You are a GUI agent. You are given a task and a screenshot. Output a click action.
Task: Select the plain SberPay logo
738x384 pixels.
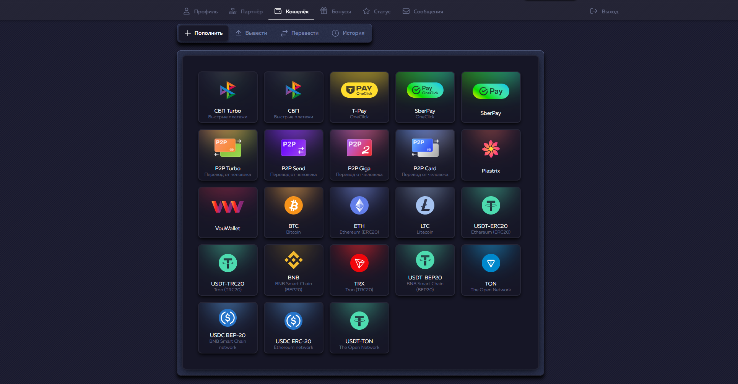click(x=491, y=91)
